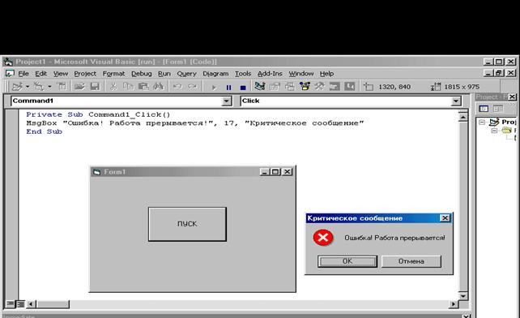Image resolution: width=520 pixels, height=318 pixels.
Task: Click the End Sub code line
Action: (44, 131)
